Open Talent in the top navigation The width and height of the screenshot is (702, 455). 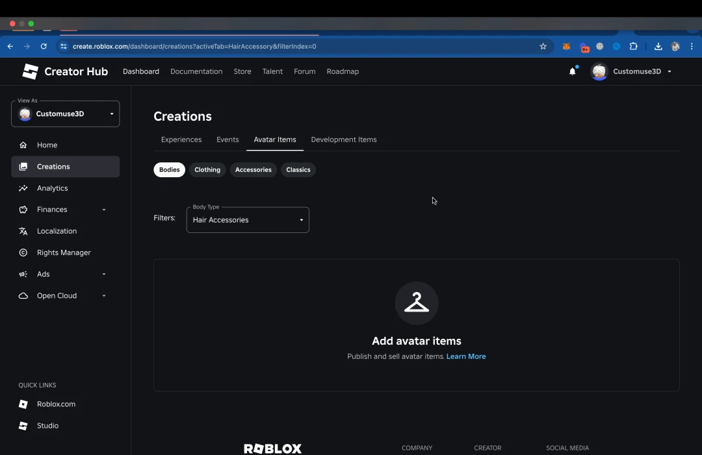coord(272,71)
